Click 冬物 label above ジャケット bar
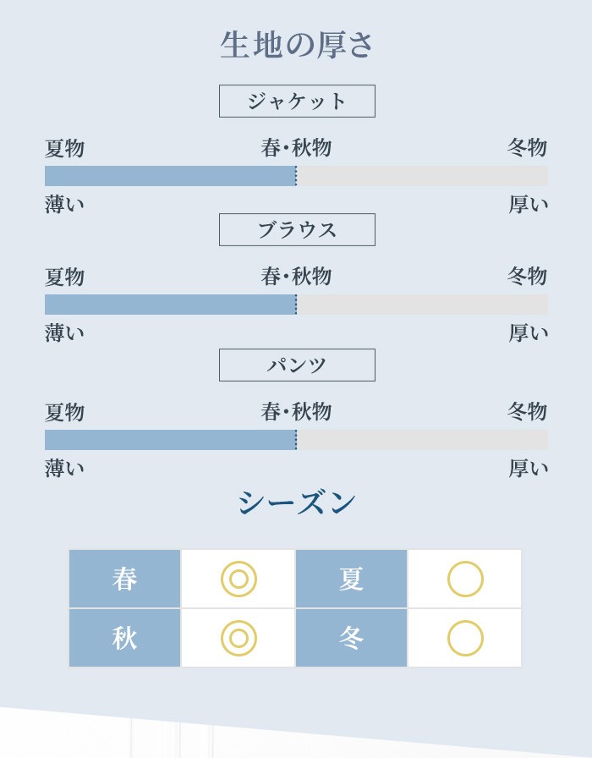The height and width of the screenshot is (758, 592). [527, 147]
